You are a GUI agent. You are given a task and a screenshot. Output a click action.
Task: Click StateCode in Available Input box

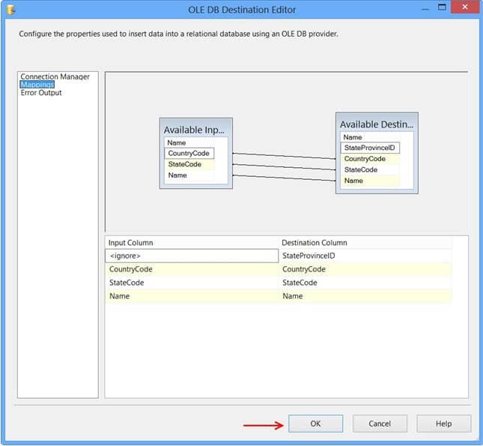[x=184, y=164]
